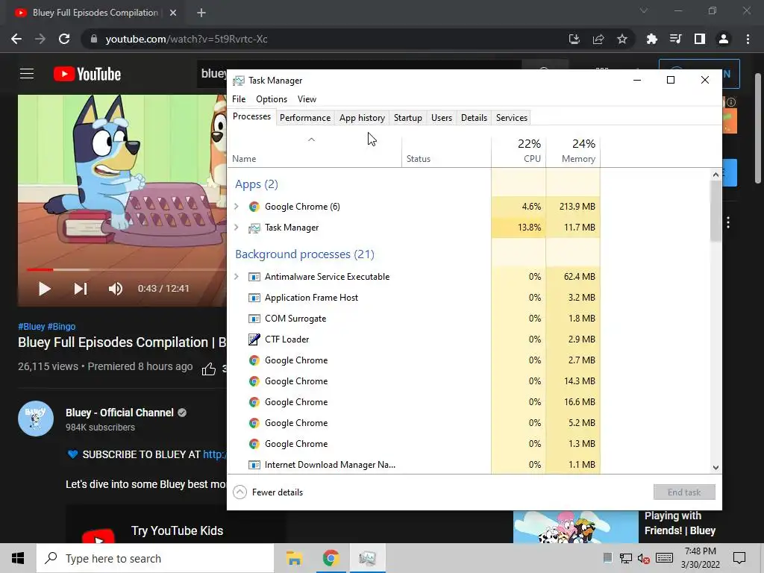The image size is (764, 573).
Task: Click share page icon in address bar
Action: coord(598,39)
